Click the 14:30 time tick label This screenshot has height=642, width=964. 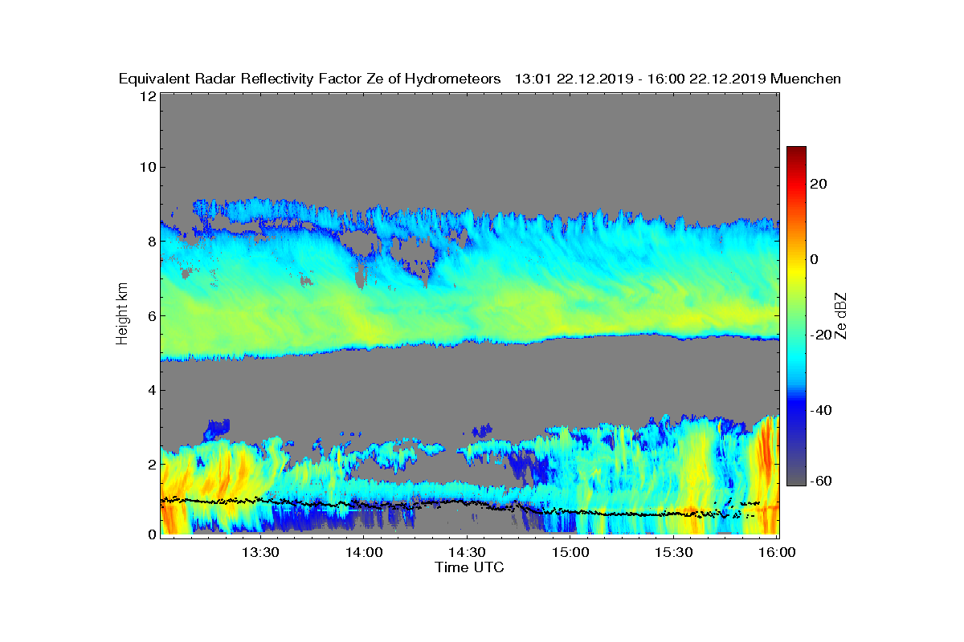(x=467, y=553)
